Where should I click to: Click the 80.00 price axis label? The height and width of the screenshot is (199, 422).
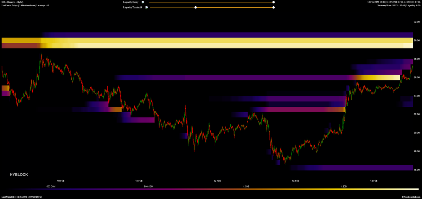click(417, 133)
